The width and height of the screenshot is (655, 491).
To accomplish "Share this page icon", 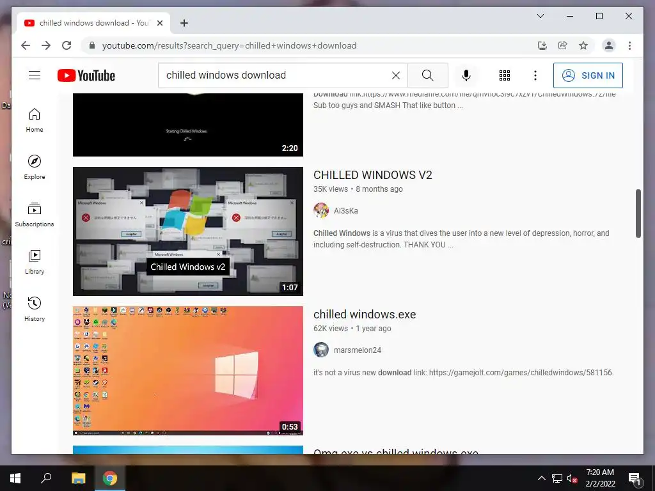I will point(563,45).
